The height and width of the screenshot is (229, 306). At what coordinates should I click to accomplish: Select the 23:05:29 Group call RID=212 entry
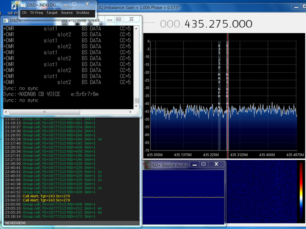[x=53, y=212]
